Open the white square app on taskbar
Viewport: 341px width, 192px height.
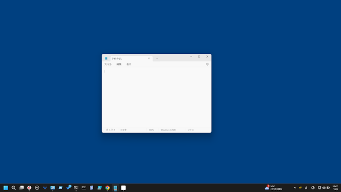tap(123, 188)
